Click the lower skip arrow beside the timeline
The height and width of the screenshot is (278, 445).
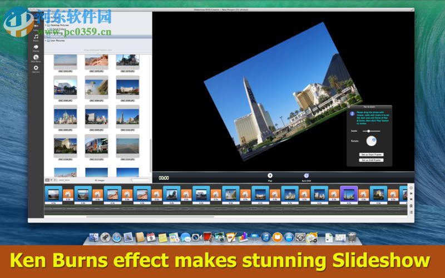411,200
